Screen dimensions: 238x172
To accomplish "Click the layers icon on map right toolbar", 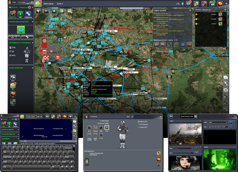I will tap(226, 109).
